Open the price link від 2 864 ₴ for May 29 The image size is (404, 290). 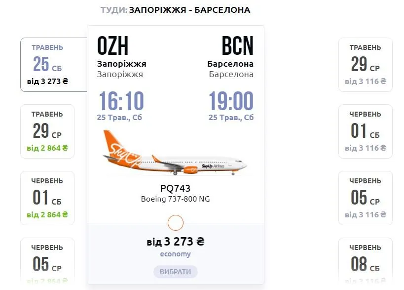coord(47,146)
